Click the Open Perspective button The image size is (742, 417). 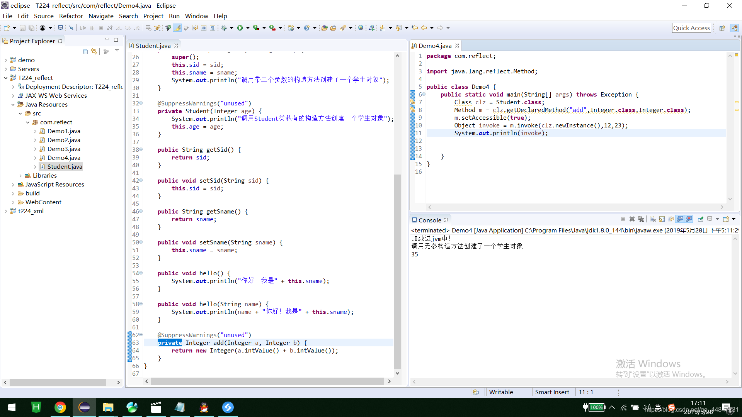coord(722,28)
